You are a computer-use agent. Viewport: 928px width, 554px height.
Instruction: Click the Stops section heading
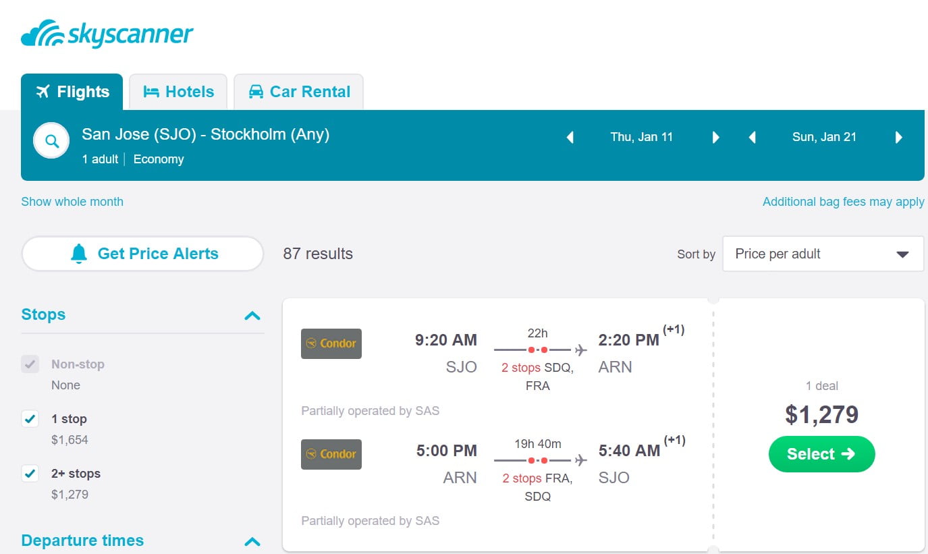point(43,314)
